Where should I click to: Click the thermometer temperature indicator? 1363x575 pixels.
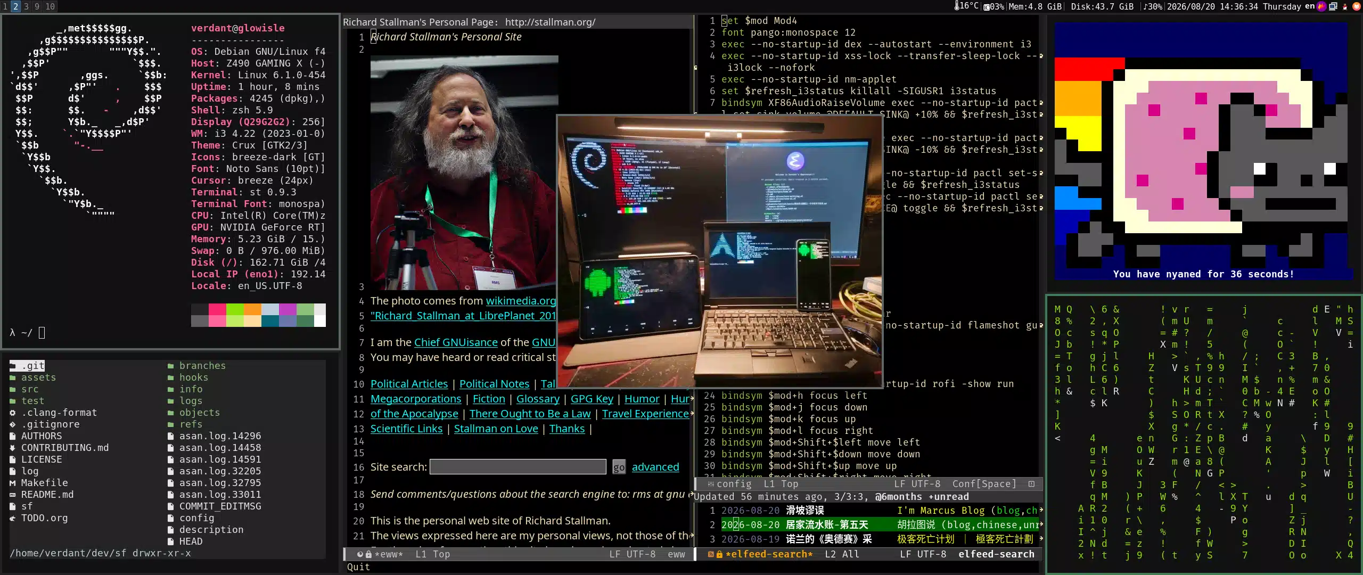tap(966, 6)
